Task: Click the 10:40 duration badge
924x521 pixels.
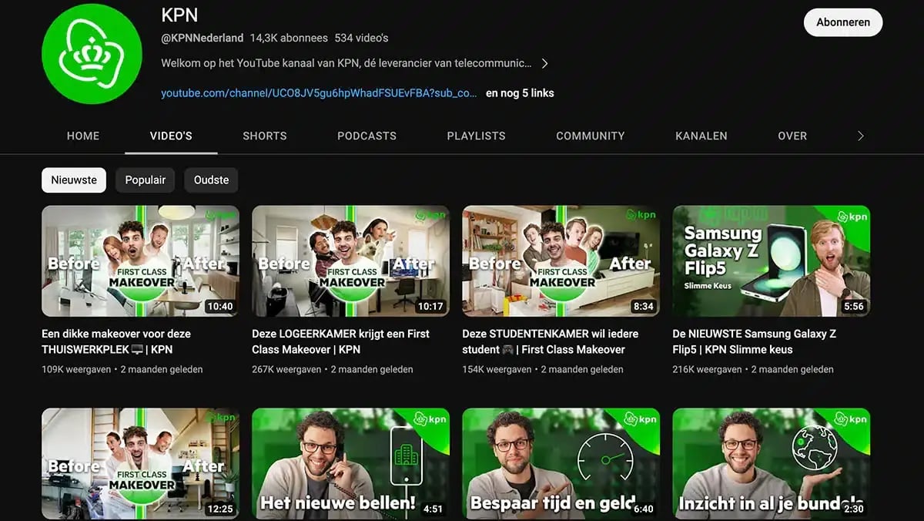Action: 219,306
